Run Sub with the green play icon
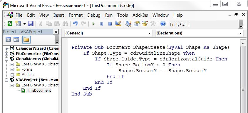Screen dimensions: 248x113 coord(93,24)
